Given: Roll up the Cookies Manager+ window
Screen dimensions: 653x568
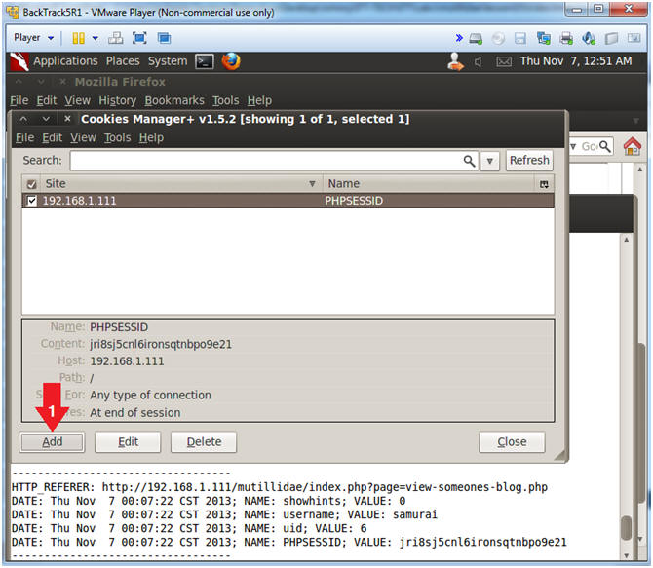Looking at the screenshot, I should point(23,119).
